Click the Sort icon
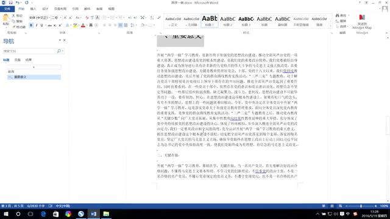The image size is (390, 219). click(152, 18)
